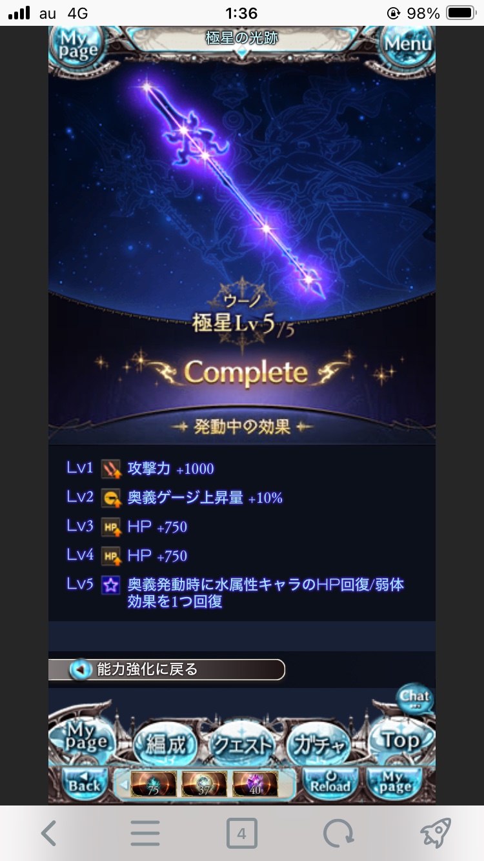The width and height of the screenshot is (484, 861).
Task: Select the item thumbnail showing 75
Action: (x=154, y=784)
